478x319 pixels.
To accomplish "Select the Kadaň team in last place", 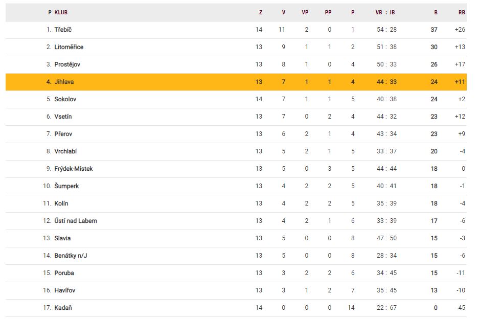I will pos(63,308).
